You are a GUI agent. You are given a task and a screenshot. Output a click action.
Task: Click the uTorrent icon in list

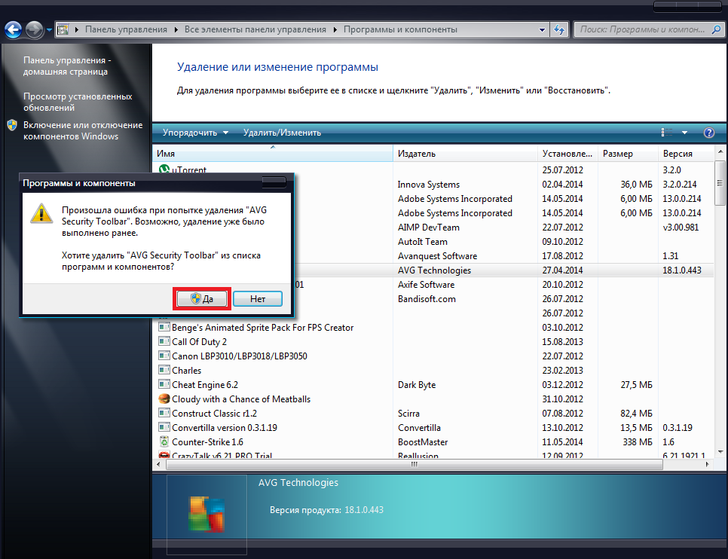click(x=164, y=170)
